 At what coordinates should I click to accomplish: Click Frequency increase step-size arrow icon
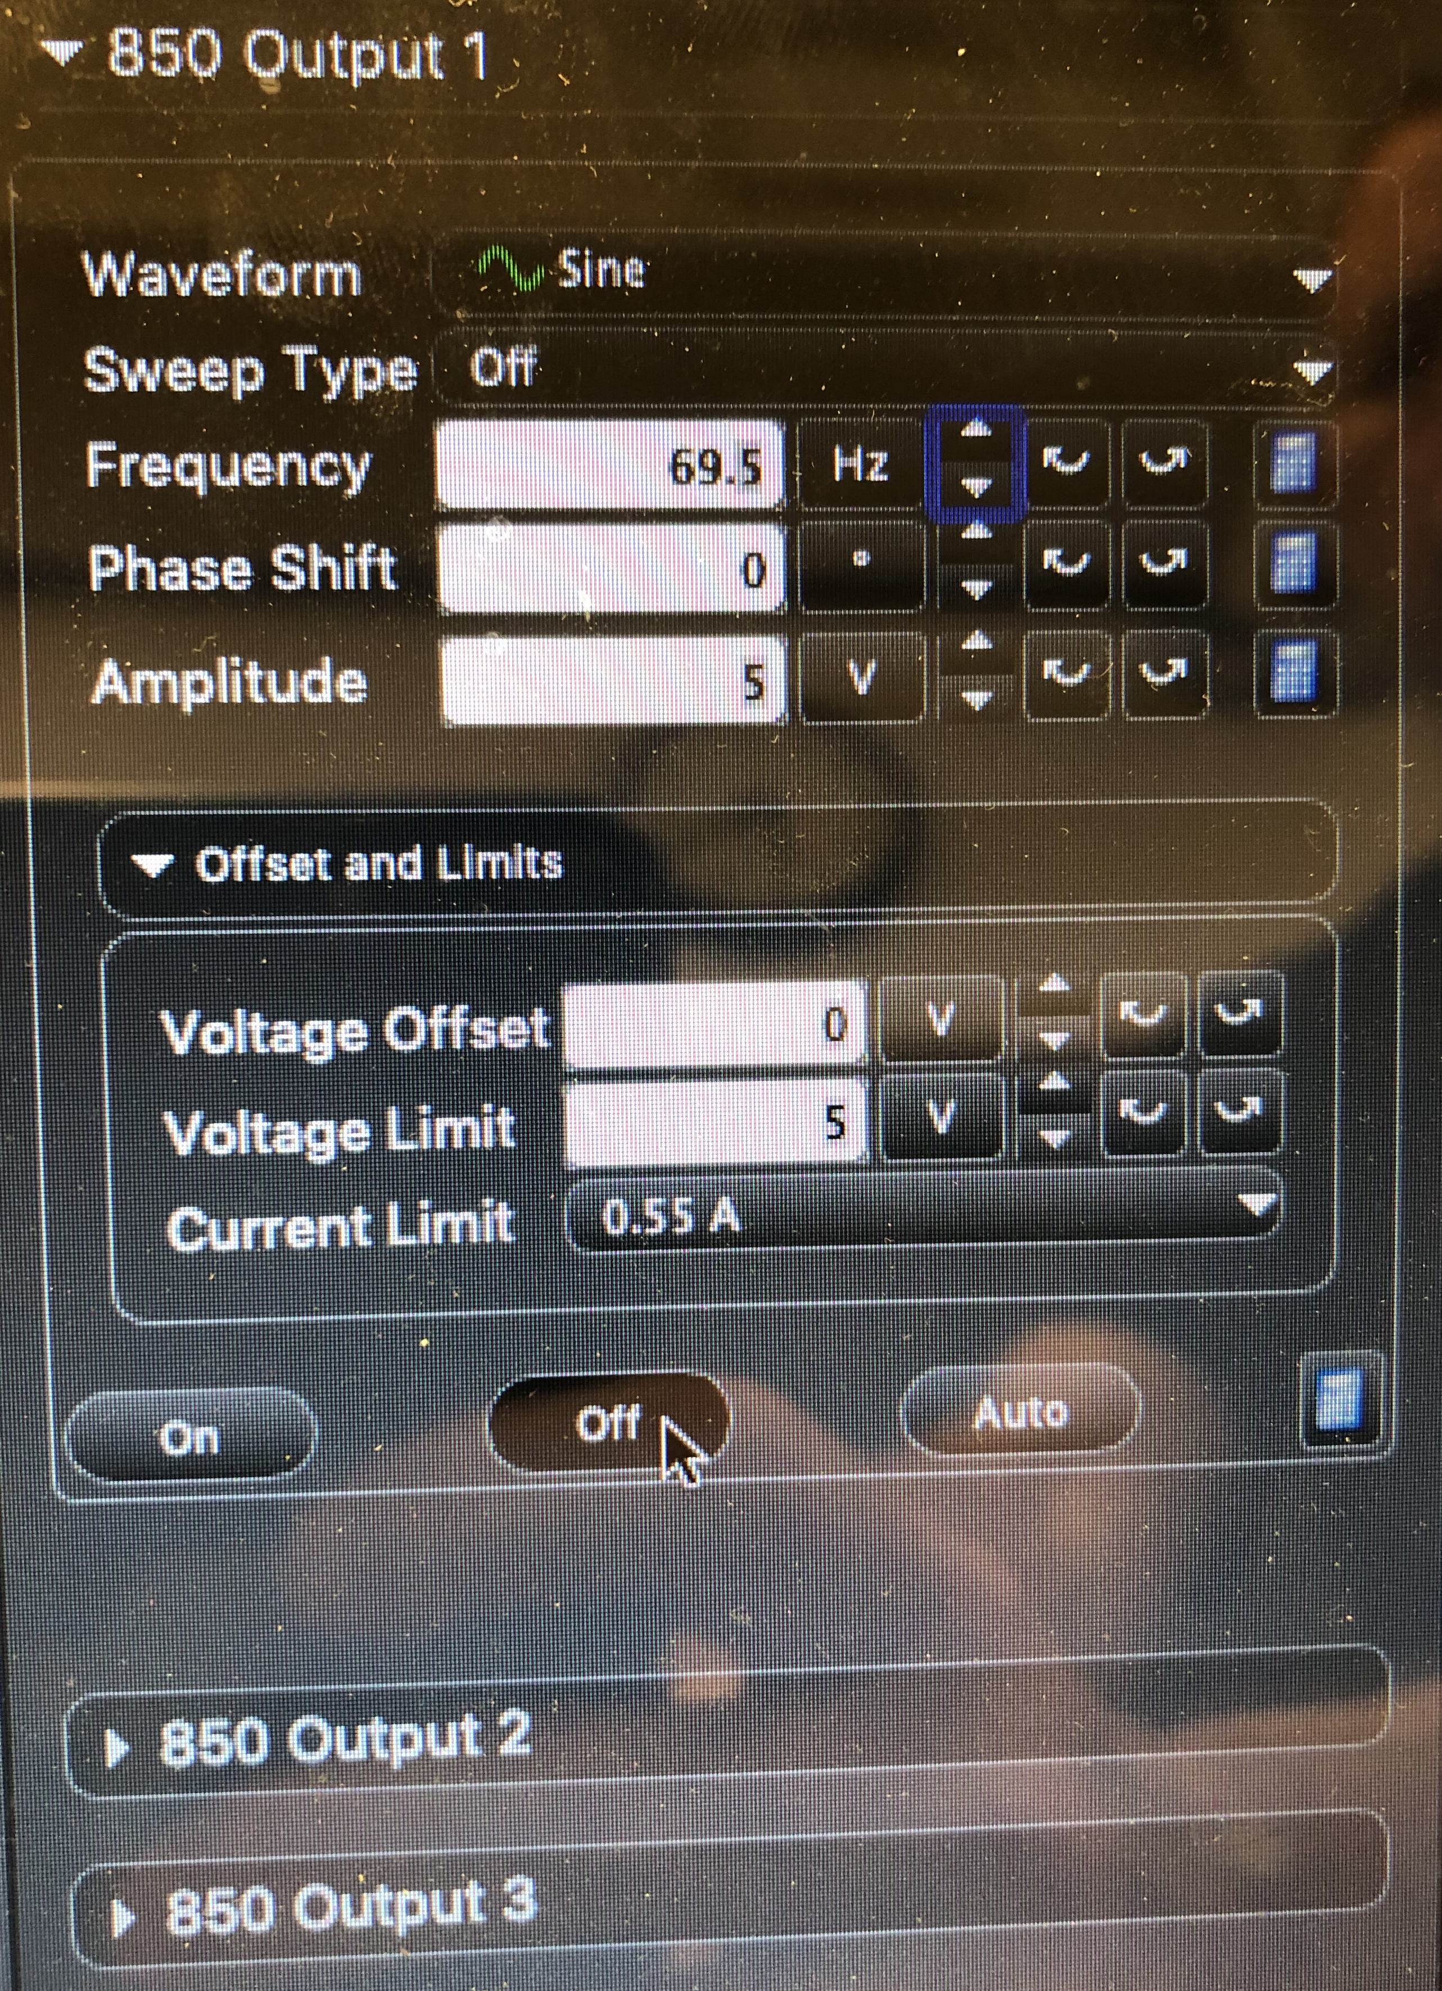pos(1164,461)
